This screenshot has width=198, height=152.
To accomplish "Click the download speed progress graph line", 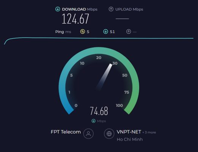I will coord(99,38).
